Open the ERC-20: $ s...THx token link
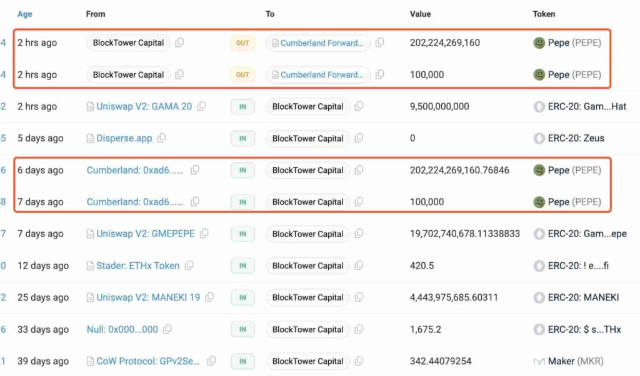 pyautogui.click(x=584, y=330)
